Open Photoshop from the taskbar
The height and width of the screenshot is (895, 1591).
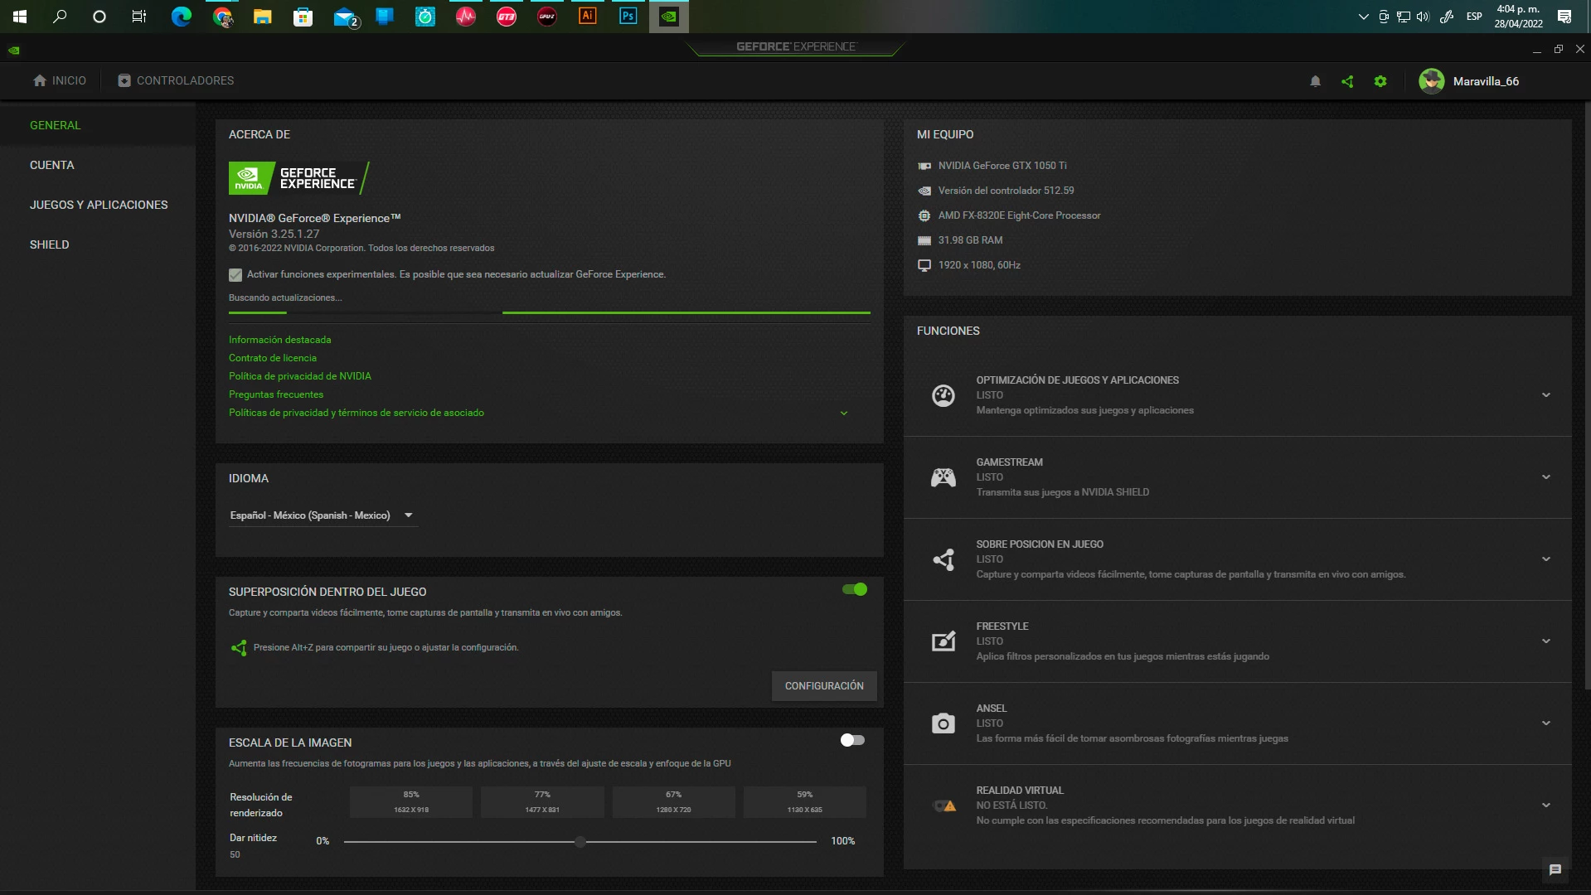[628, 17]
